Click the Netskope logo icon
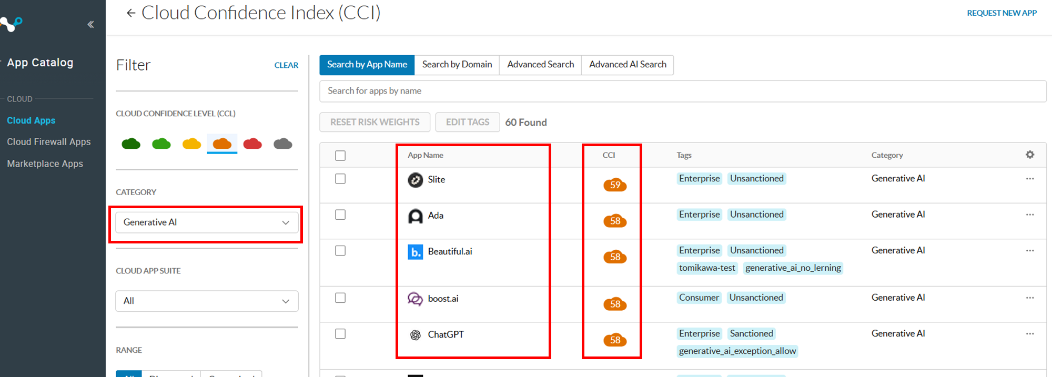This screenshot has height=377, width=1052. tap(11, 24)
